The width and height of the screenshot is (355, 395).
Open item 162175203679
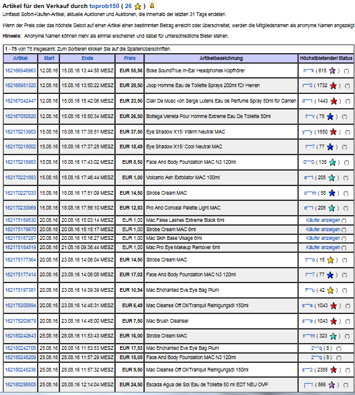click(x=20, y=321)
